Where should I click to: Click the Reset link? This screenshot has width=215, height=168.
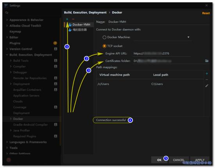click(x=206, y=13)
